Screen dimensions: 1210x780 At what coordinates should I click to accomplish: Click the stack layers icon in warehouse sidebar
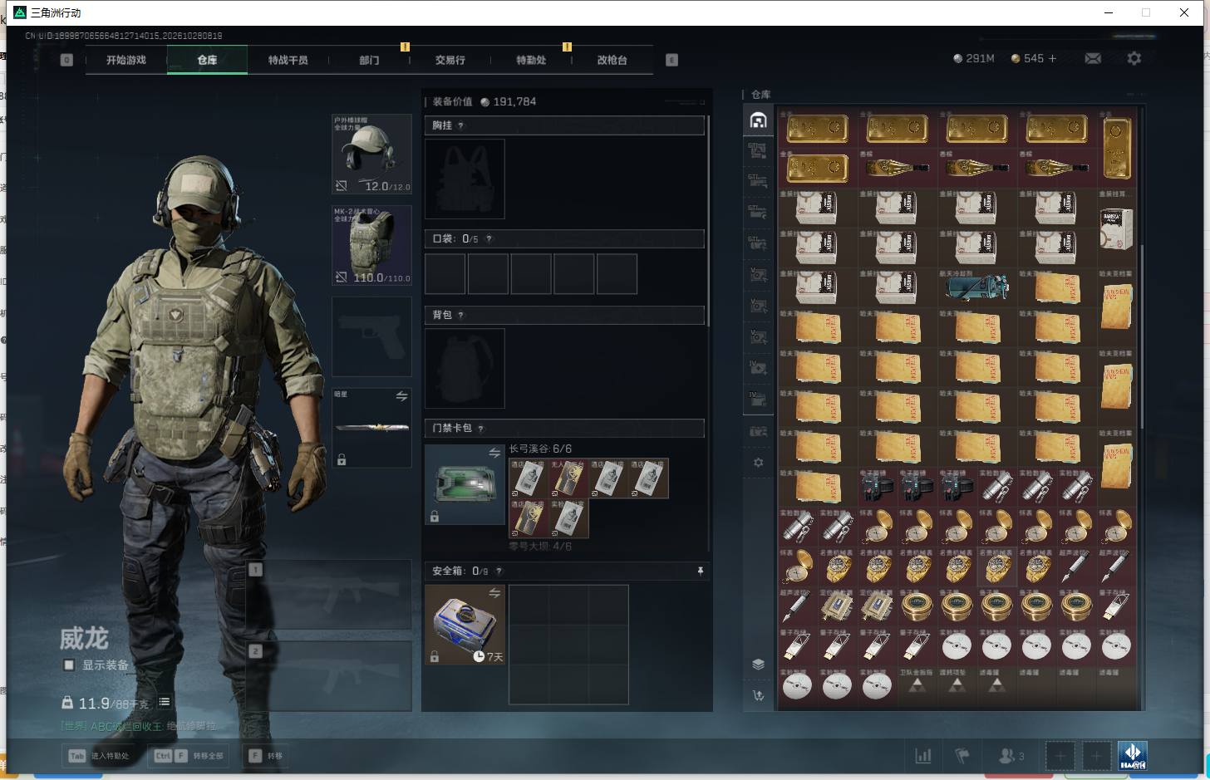pos(758,664)
